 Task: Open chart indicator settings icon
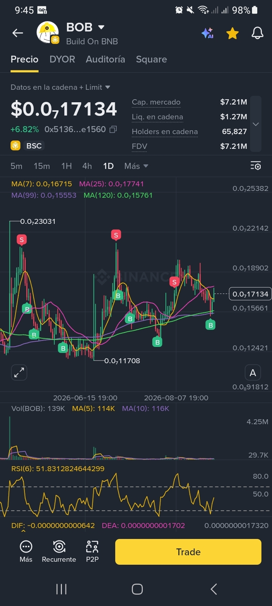pos(256,166)
